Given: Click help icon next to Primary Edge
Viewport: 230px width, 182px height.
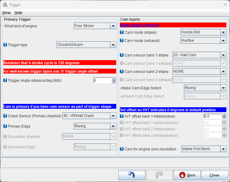Looking at the screenshot, I should pos(5,126).
